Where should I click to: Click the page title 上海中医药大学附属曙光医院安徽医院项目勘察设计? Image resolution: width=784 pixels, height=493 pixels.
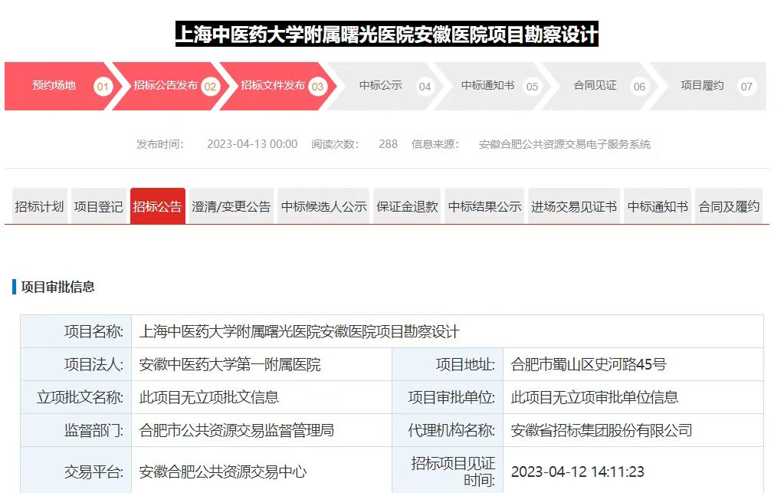pos(387,34)
